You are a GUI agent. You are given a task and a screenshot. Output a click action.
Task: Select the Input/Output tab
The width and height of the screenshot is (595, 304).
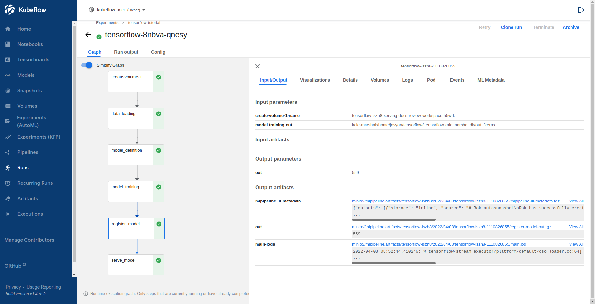coord(274,80)
